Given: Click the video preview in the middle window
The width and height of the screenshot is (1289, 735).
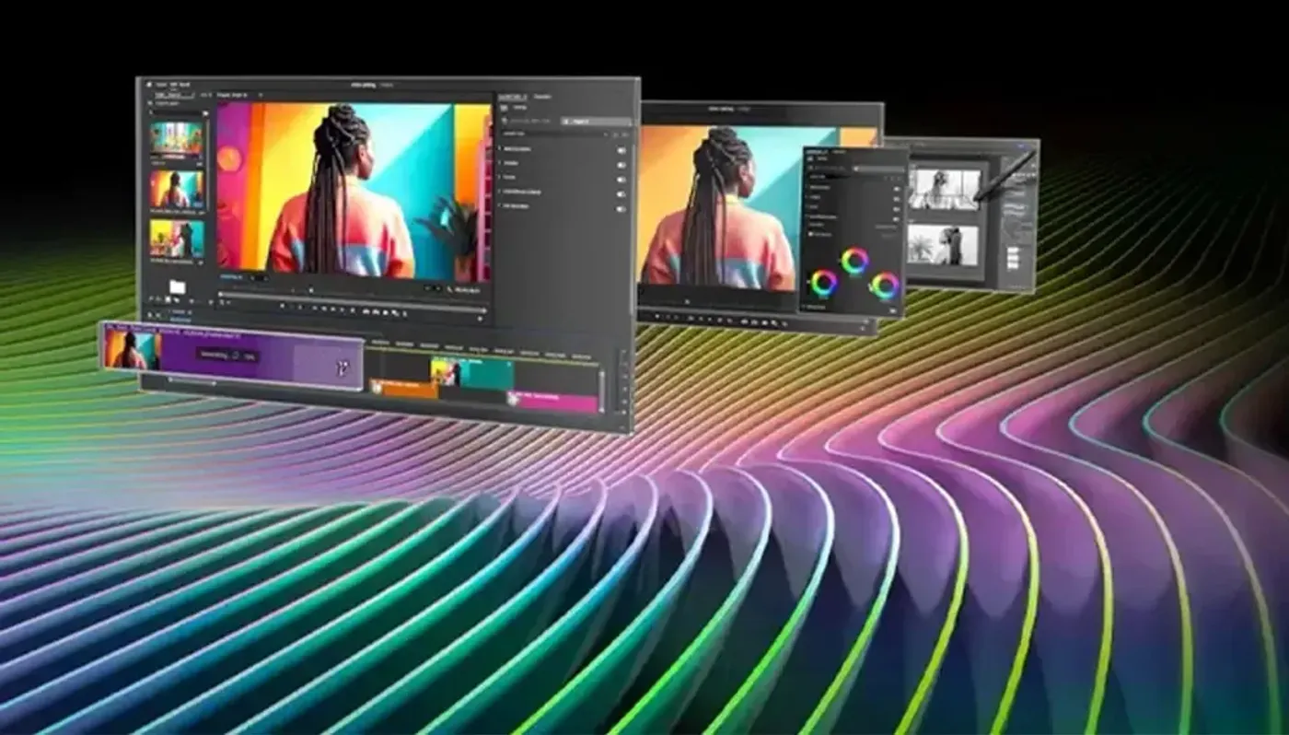Looking at the screenshot, I should 718,207.
